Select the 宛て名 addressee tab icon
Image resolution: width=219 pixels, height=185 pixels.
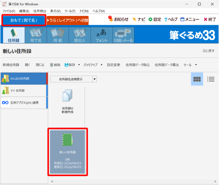(x=36, y=35)
